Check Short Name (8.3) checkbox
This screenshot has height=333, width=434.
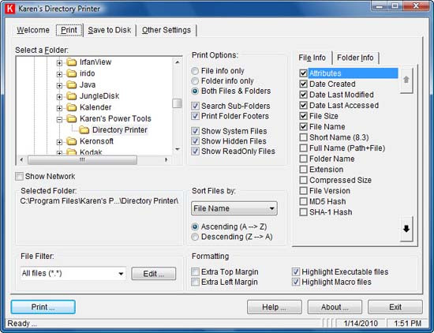(x=303, y=137)
